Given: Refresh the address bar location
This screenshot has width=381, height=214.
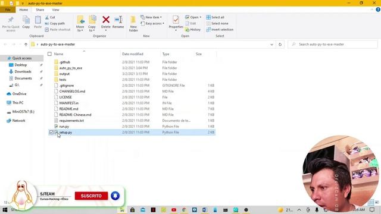Looking at the screenshot, I should coord(280,45).
